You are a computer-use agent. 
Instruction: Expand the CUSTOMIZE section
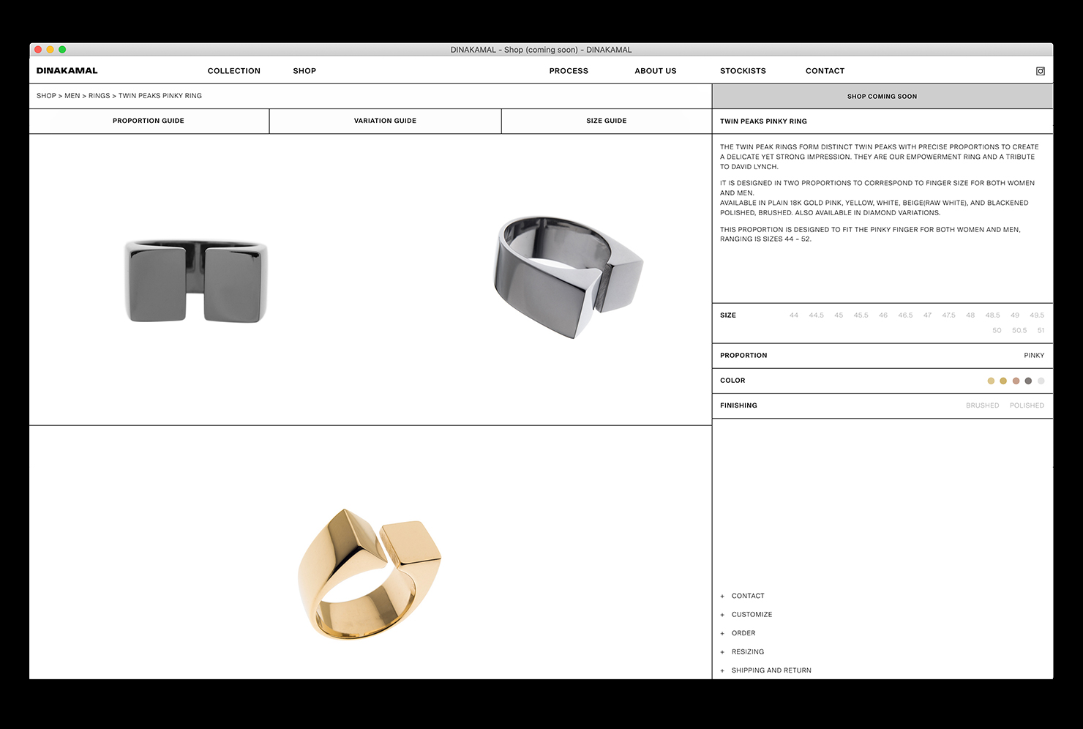coord(746,615)
